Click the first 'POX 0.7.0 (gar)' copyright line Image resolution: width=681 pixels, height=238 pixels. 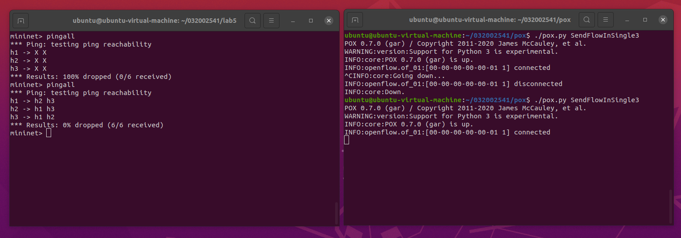[x=465, y=43]
